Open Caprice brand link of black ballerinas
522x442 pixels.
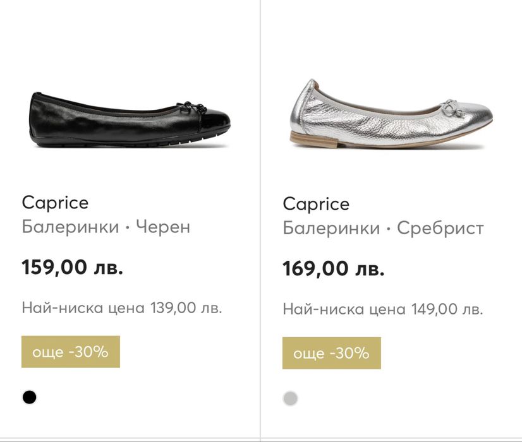tap(55, 203)
